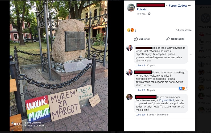Open the post author's profile picture

click(x=131, y=7)
